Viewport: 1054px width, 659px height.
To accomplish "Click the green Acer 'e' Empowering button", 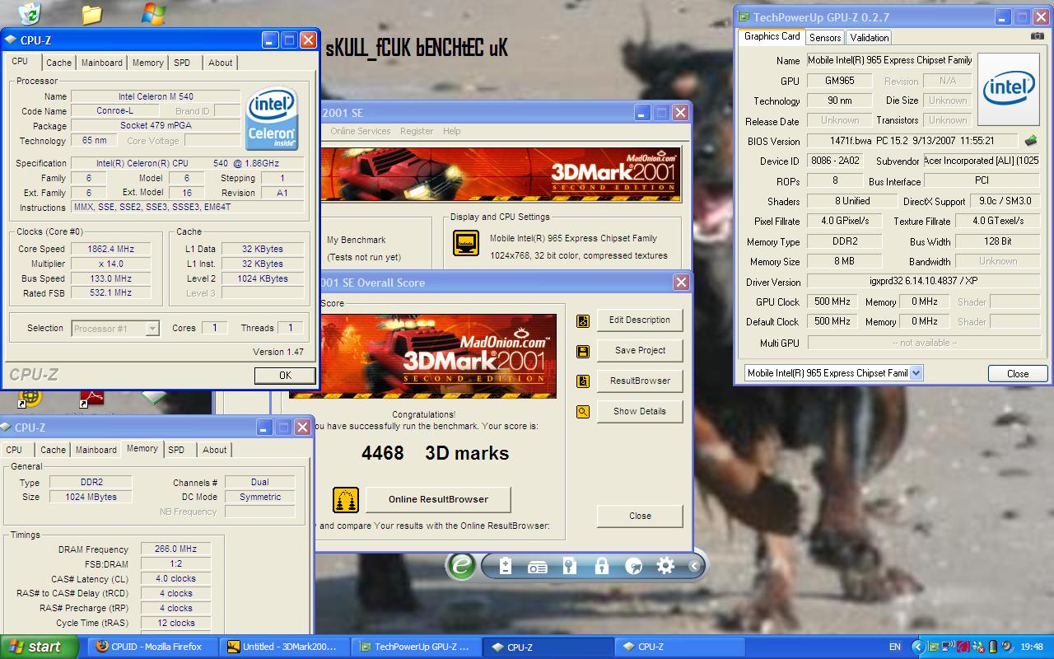I will [462, 566].
